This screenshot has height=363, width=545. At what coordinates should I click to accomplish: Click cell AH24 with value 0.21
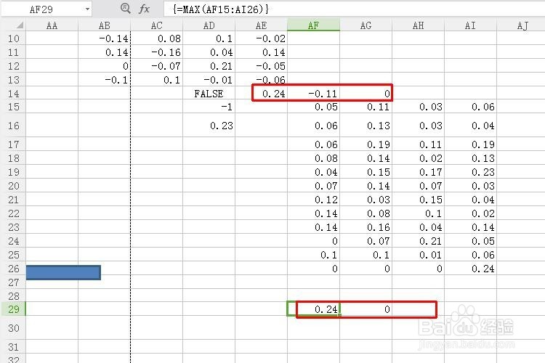point(418,241)
